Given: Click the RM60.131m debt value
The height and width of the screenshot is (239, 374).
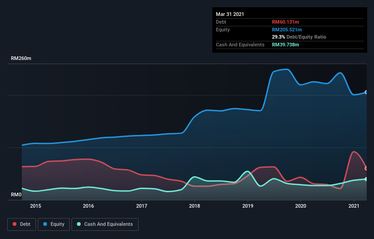Looking at the screenshot, I should (x=286, y=22).
